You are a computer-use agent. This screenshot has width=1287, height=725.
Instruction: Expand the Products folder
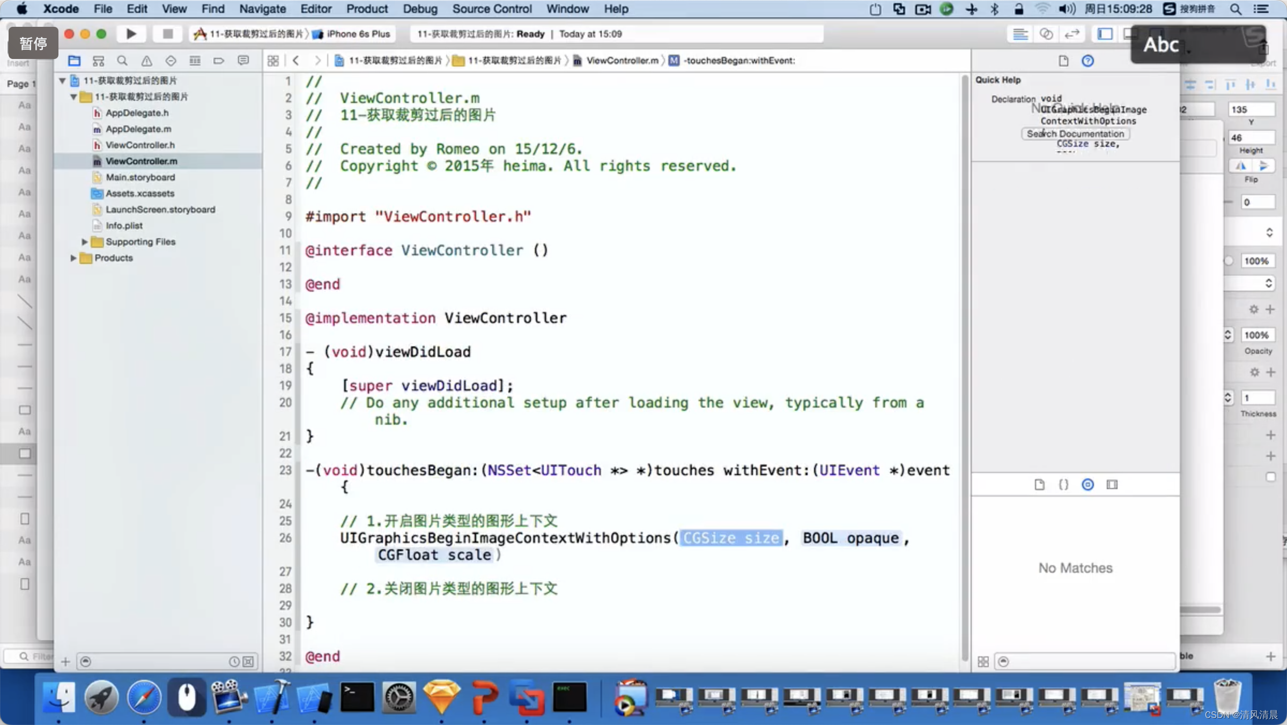[x=73, y=258]
